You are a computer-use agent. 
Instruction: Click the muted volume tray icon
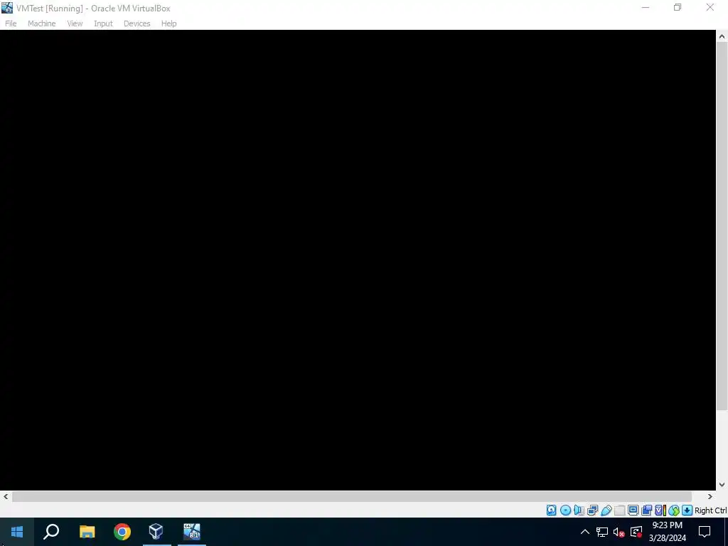pos(619,532)
